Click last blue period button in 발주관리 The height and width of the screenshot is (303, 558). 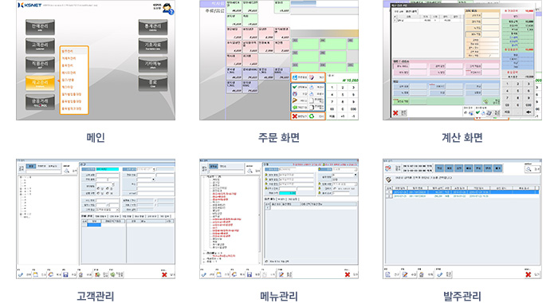(x=498, y=167)
